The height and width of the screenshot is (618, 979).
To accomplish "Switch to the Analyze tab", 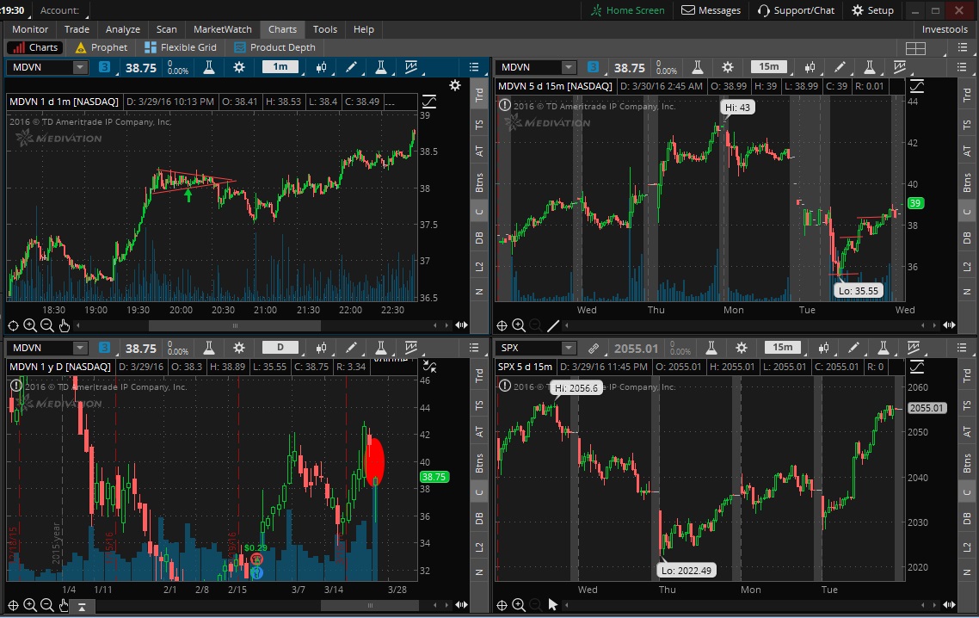I will point(123,29).
